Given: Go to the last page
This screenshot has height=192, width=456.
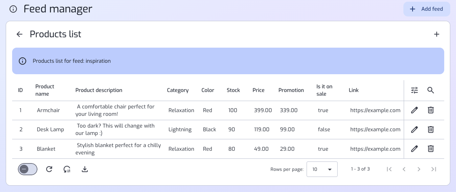Looking at the screenshot, I should [x=434, y=169].
